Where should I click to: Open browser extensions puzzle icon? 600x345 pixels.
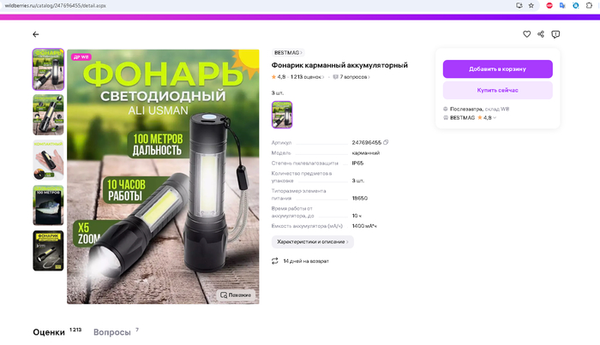click(x=589, y=5)
